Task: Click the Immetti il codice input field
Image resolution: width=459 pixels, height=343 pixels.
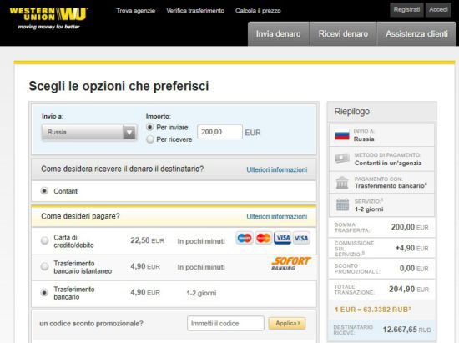Action: (x=225, y=324)
